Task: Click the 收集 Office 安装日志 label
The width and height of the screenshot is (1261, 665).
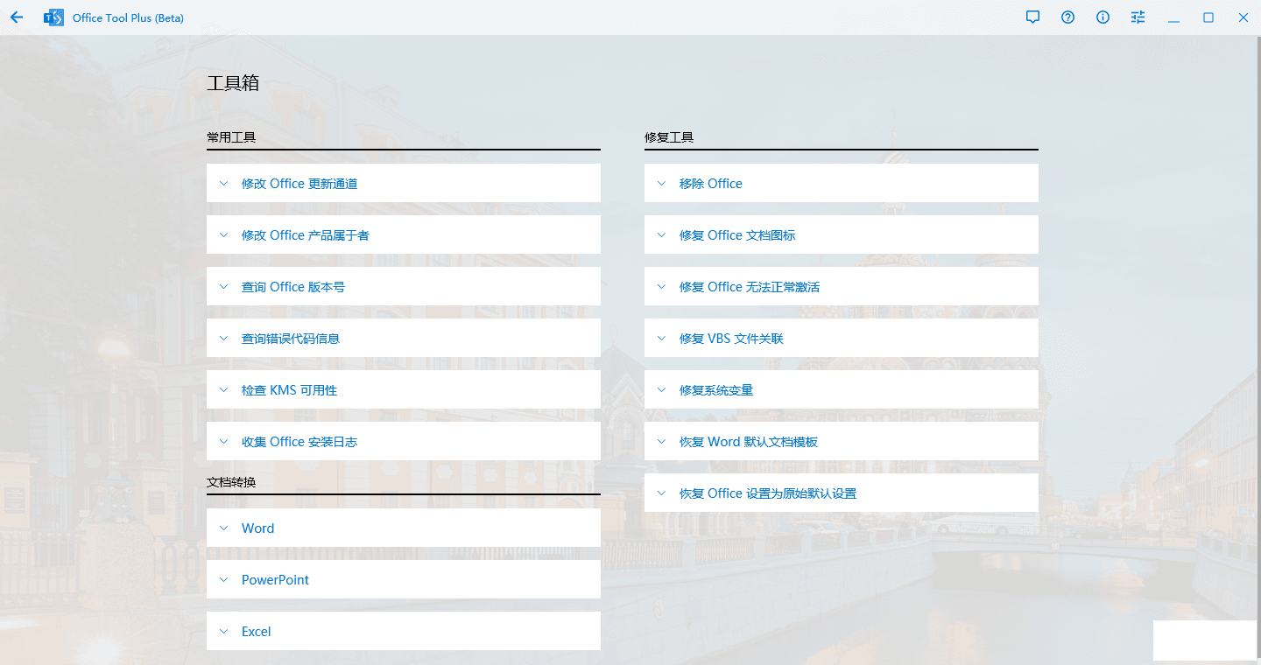Action: click(299, 442)
